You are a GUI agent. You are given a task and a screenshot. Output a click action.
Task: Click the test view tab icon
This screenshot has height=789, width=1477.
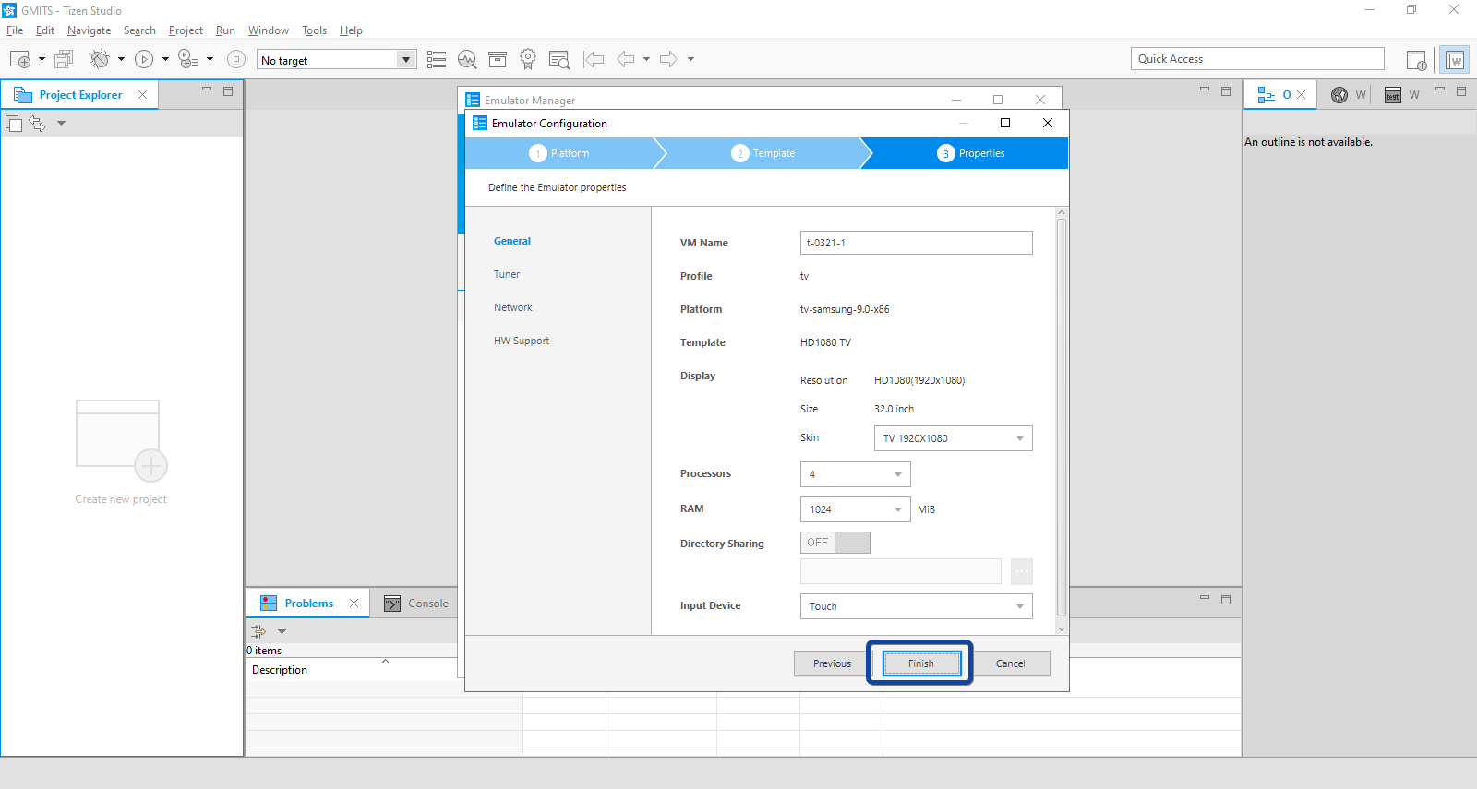coord(1393,94)
